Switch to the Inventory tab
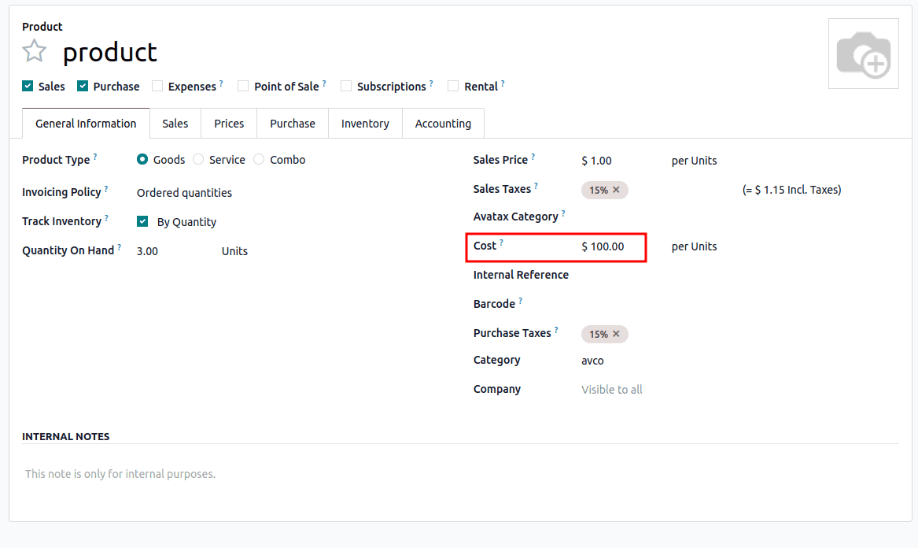The width and height of the screenshot is (918, 548). [x=365, y=123]
